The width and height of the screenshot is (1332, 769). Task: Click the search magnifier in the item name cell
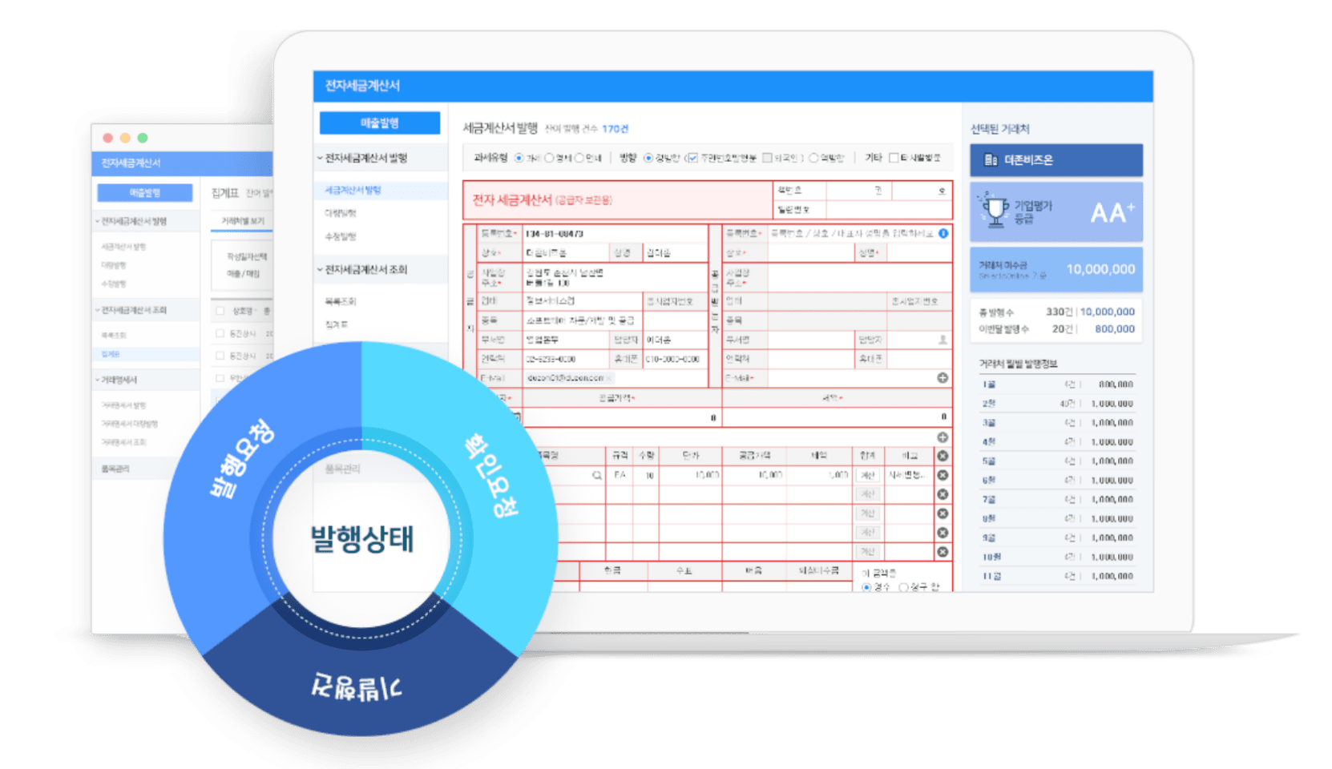pos(596,475)
